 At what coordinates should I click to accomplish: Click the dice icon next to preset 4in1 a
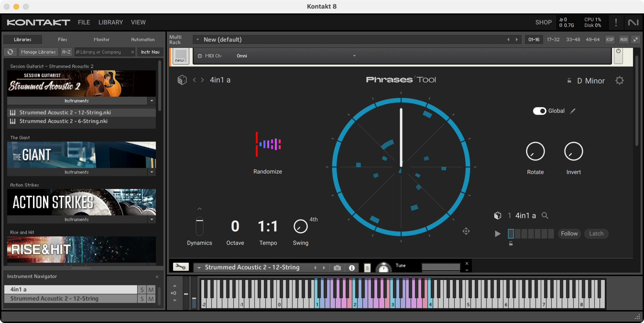point(182,80)
